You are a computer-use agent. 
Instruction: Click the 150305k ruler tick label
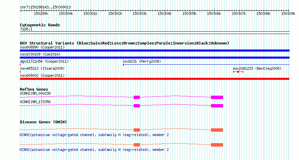189,13
